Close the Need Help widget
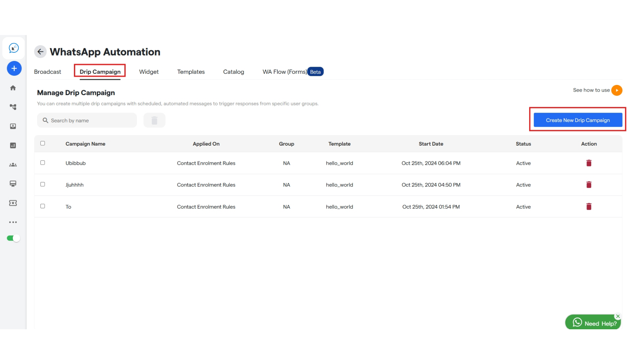The height and width of the screenshot is (364, 629). tap(618, 316)
